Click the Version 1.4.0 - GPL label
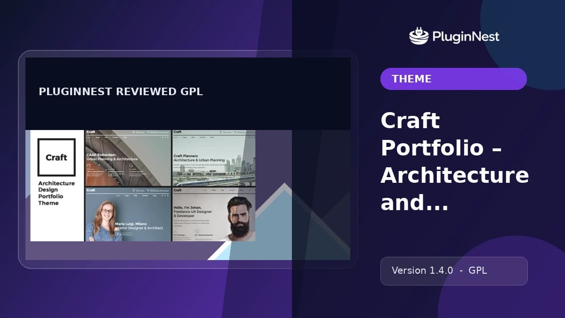The image size is (565, 318). (454, 271)
